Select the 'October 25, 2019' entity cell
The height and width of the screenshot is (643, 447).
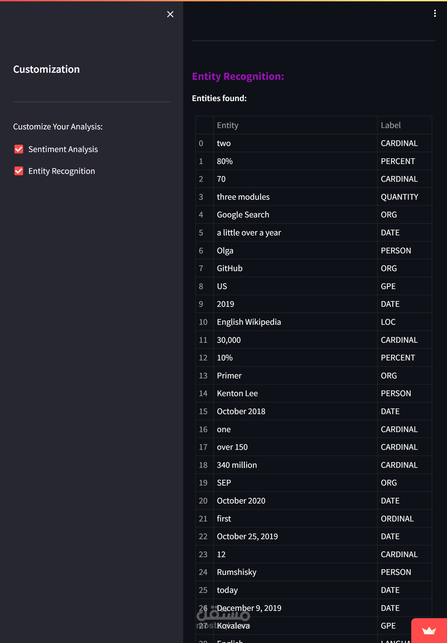pyautogui.click(x=247, y=536)
